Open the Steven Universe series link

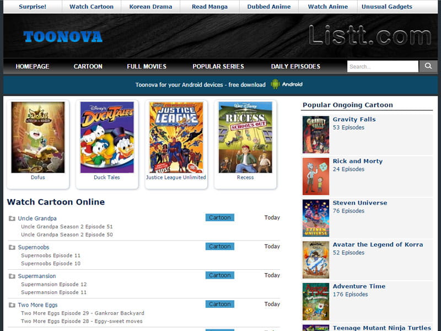359,202
